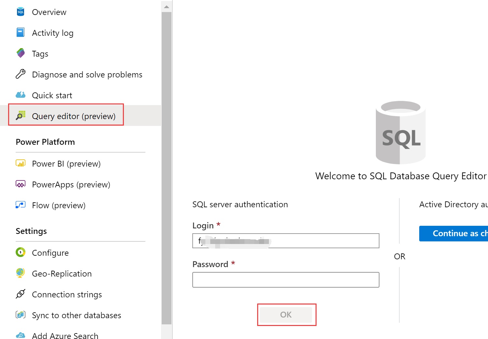Screen dimensions: 488x339
Task: Click the Quick start cloud icon
Action: click(21, 95)
